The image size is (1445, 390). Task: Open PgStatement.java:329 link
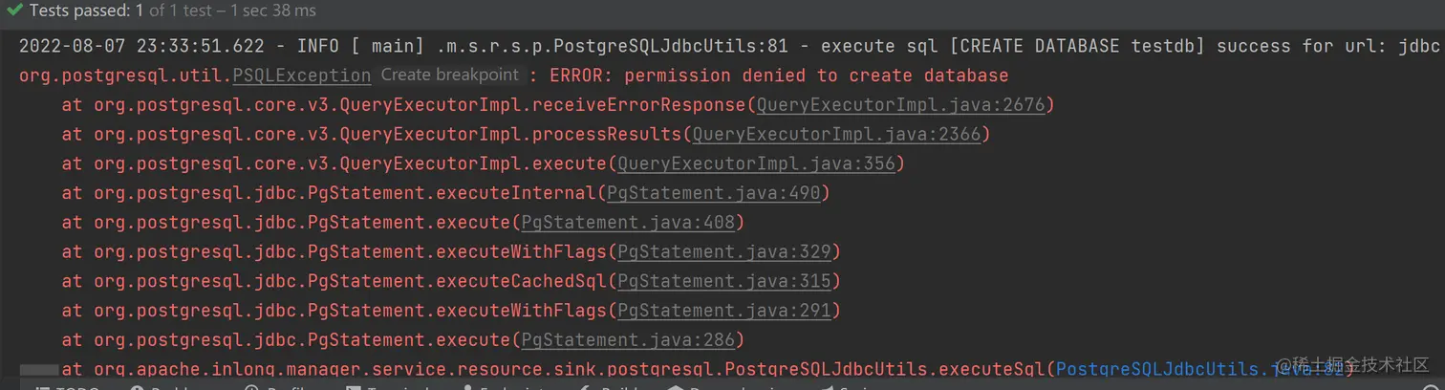coord(727,252)
